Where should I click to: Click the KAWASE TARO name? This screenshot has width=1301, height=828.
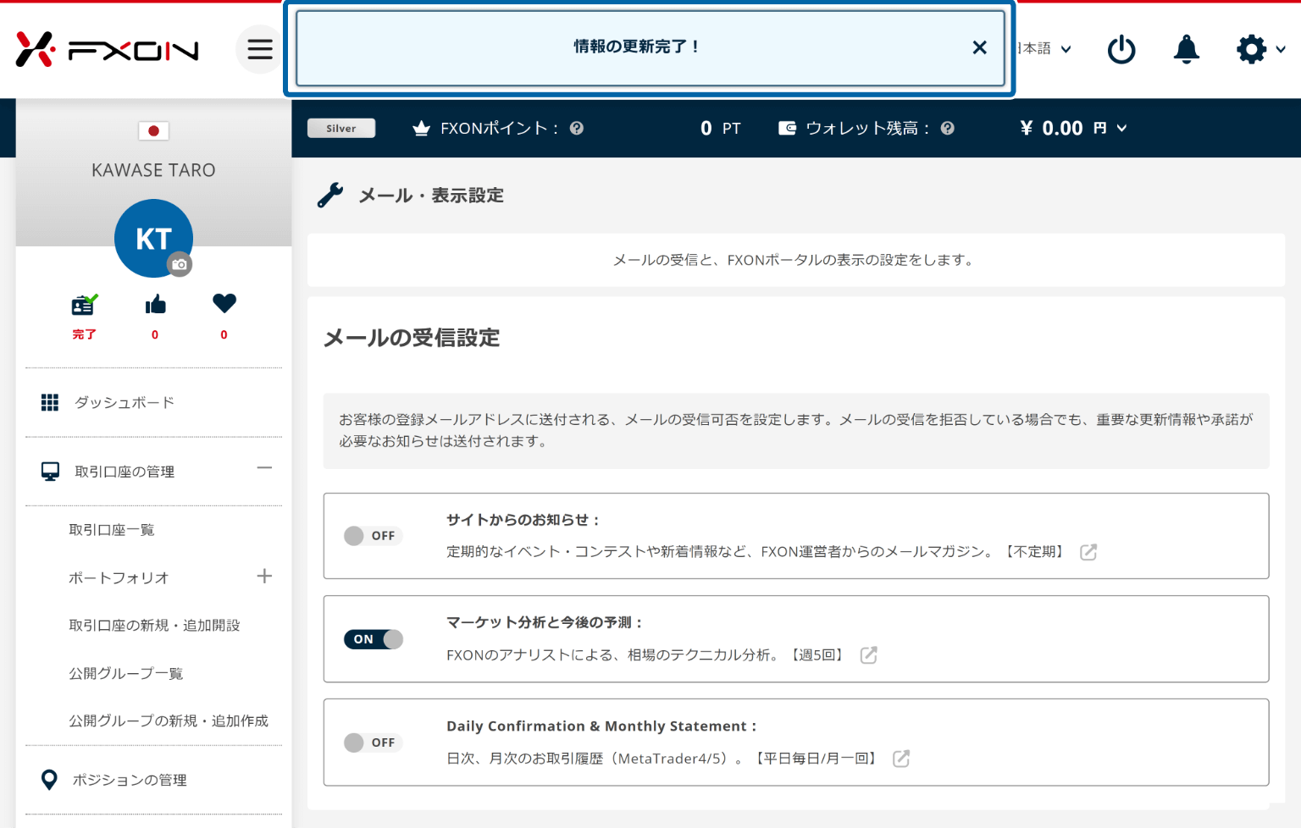[153, 170]
